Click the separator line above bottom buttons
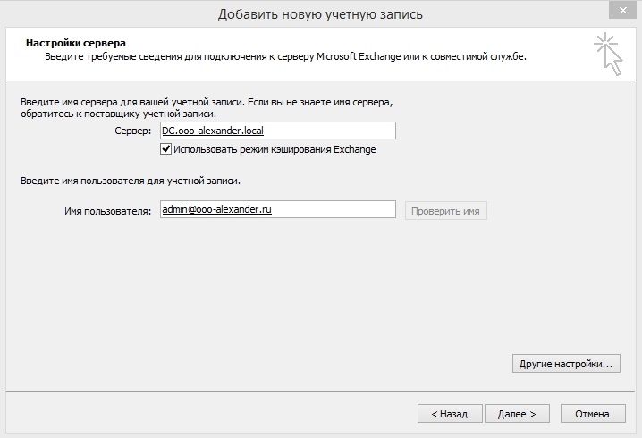 (320, 391)
